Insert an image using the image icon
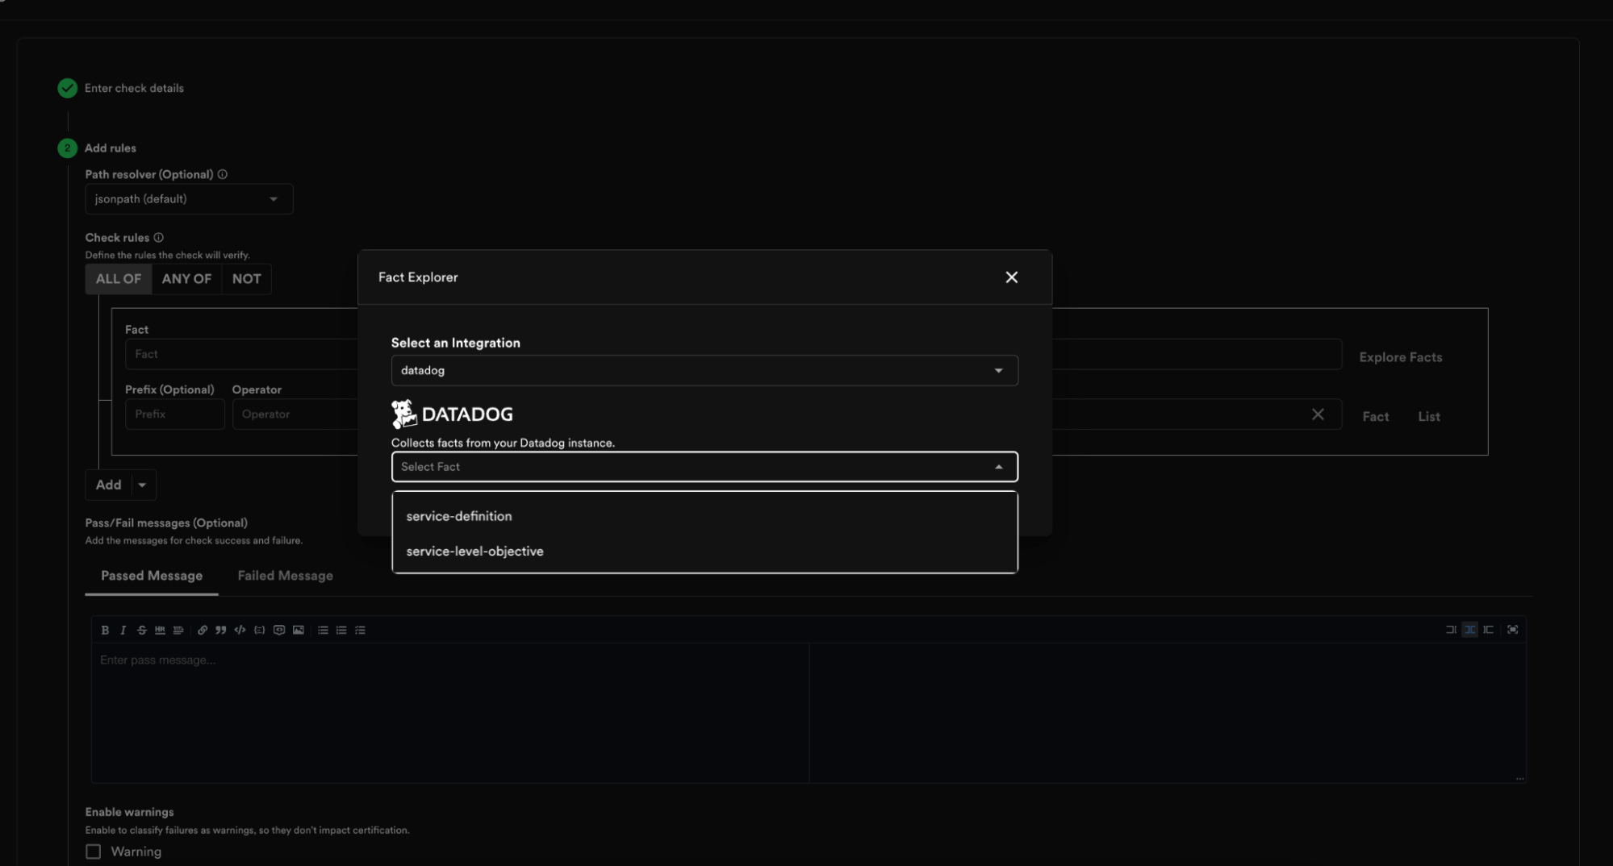This screenshot has width=1613, height=866. click(298, 630)
